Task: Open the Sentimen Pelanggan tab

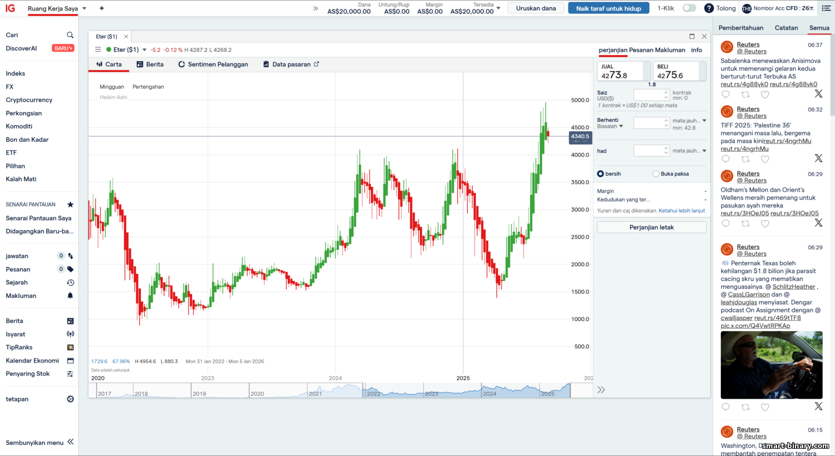Action: pos(213,65)
